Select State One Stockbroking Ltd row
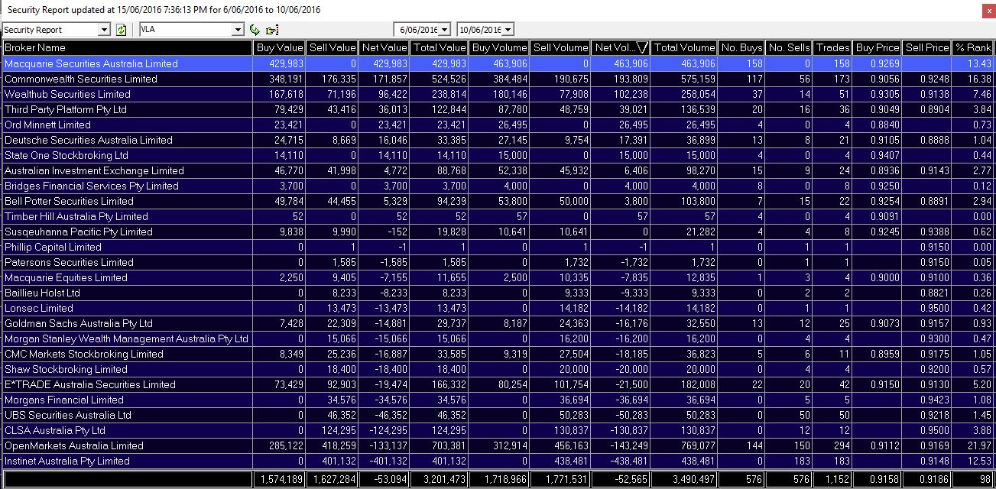996x489 pixels. [x=498, y=155]
